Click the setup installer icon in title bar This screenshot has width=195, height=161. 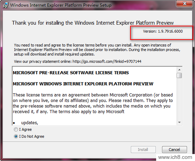pyautogui.click(x=6, y=5)
